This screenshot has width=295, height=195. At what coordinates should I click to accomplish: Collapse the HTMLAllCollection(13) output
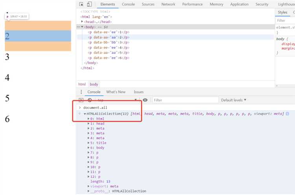(x=85, y=114)
